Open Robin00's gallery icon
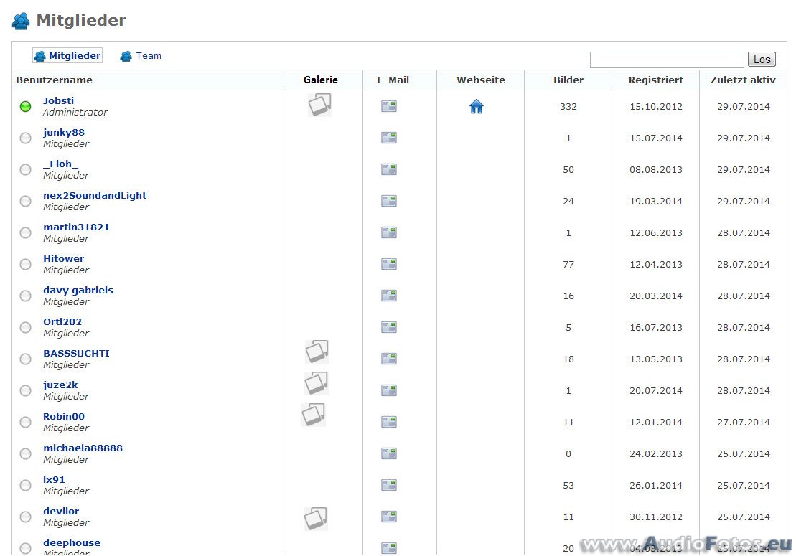 pyautogui.click(x=314, y=415)
